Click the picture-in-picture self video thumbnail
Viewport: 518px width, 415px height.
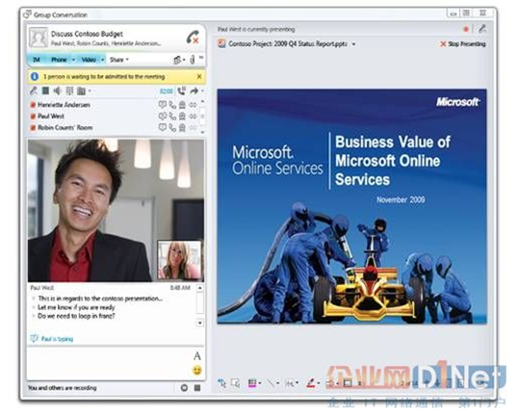179,260
